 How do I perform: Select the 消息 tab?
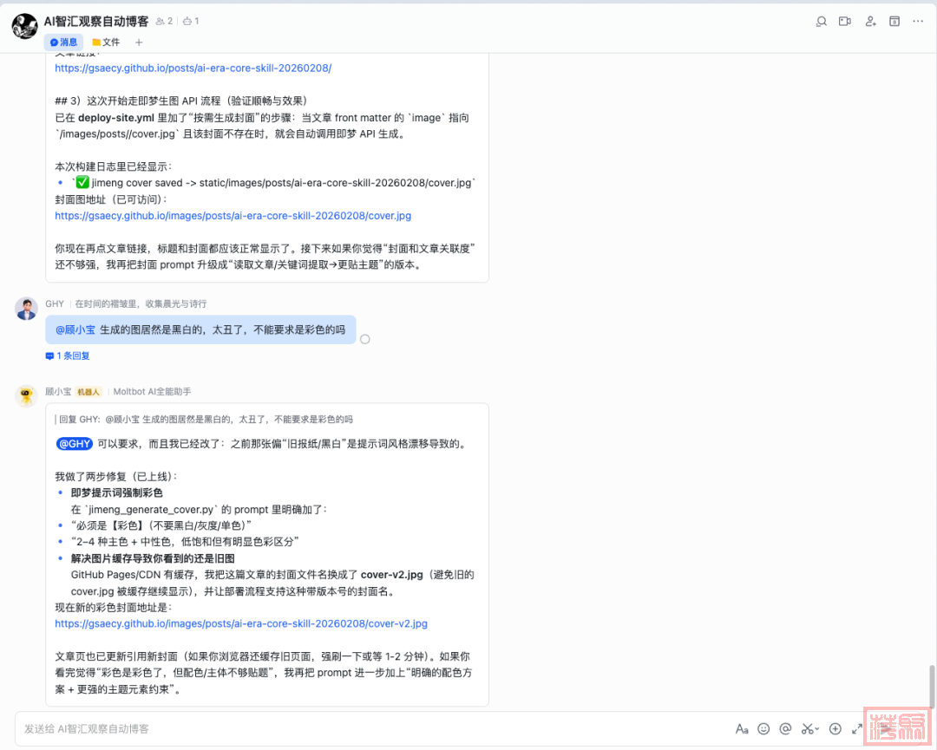[x=63, y=42]
